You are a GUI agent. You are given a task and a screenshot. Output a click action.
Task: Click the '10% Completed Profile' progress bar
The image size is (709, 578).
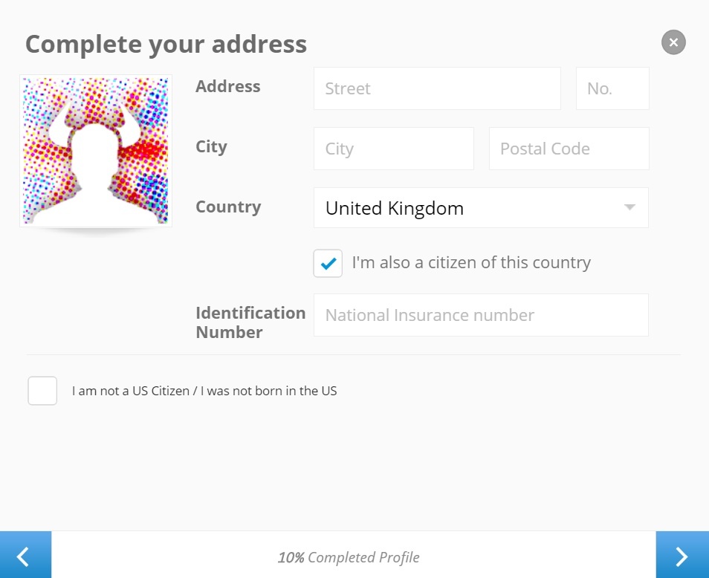(349, 556)
